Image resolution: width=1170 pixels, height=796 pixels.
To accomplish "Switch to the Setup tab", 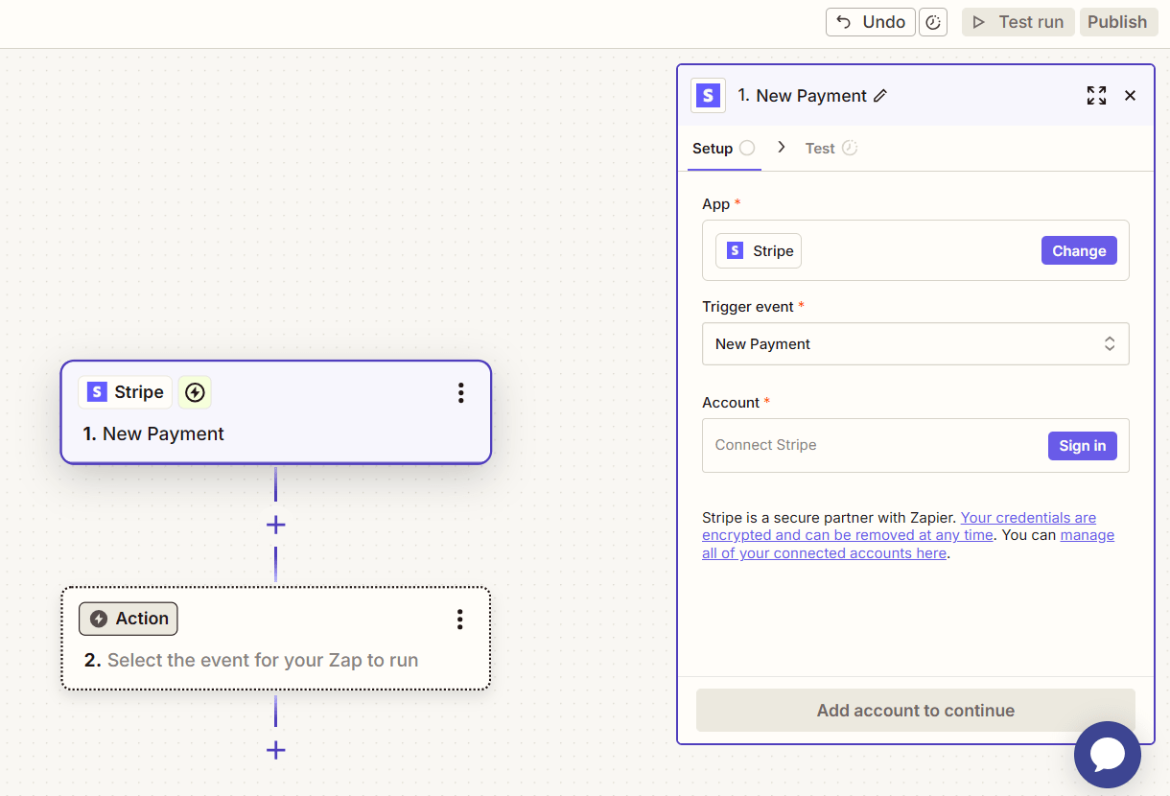I will tap(713, 149).
